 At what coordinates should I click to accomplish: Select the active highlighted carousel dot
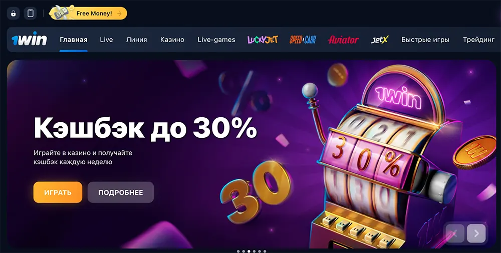(x=249, y=251)
